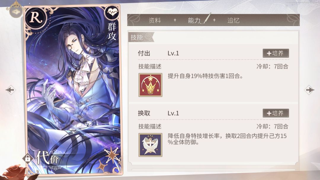Click 培养 button for 付出 skill

(276, 53)
